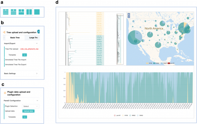This screenshot has width=197, height=124.
Task: Click the map zoom-in plus button
Action: (129, 14)
